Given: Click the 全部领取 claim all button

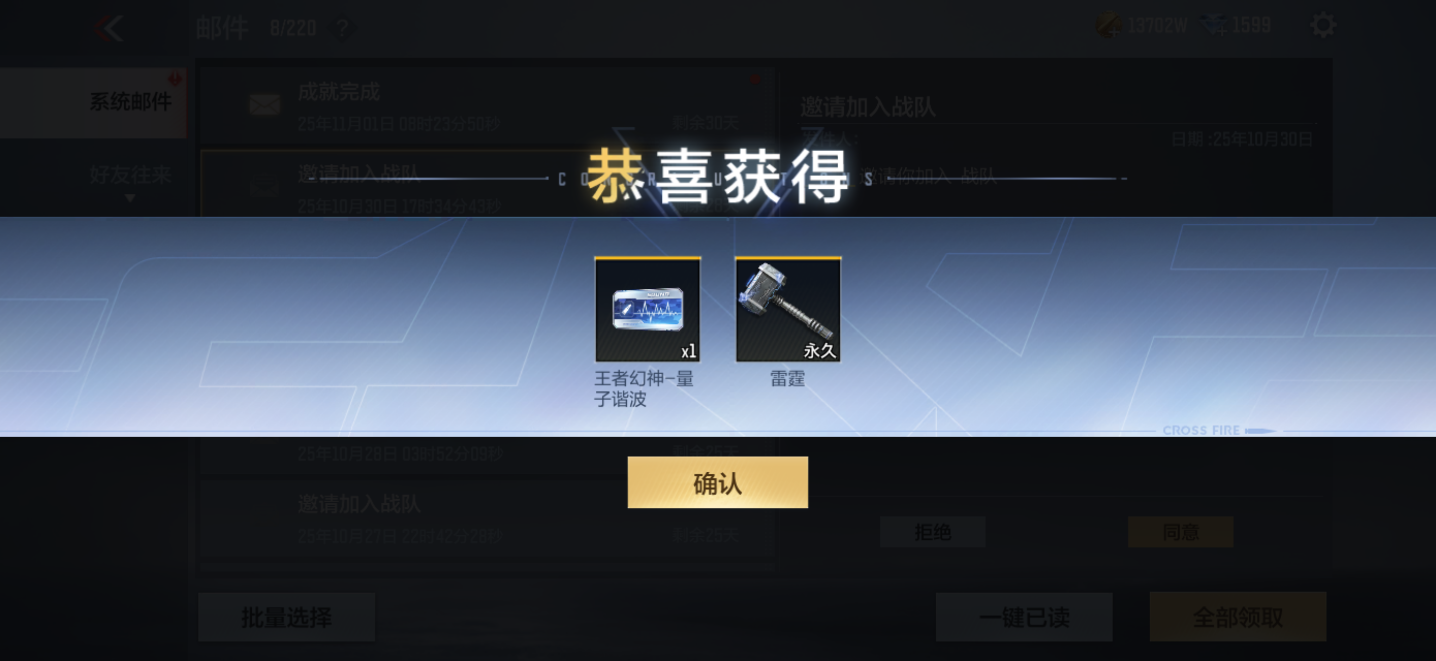Looking at the screenshot, I should (1238, 617).
